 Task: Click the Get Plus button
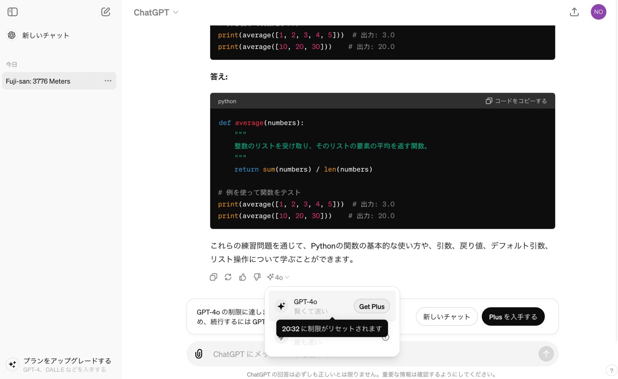click(x=371, y=306)
